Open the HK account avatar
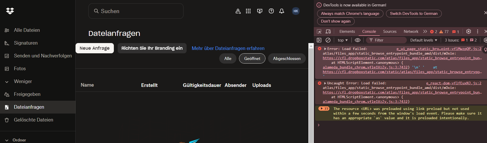 296,11
